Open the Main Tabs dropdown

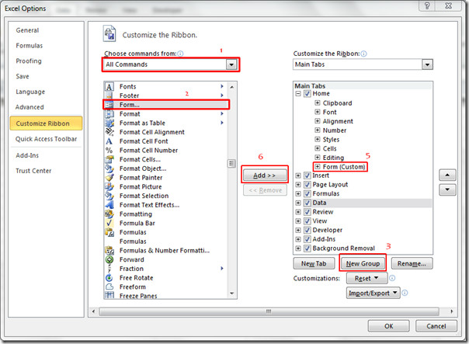click(x=427, y=64)
